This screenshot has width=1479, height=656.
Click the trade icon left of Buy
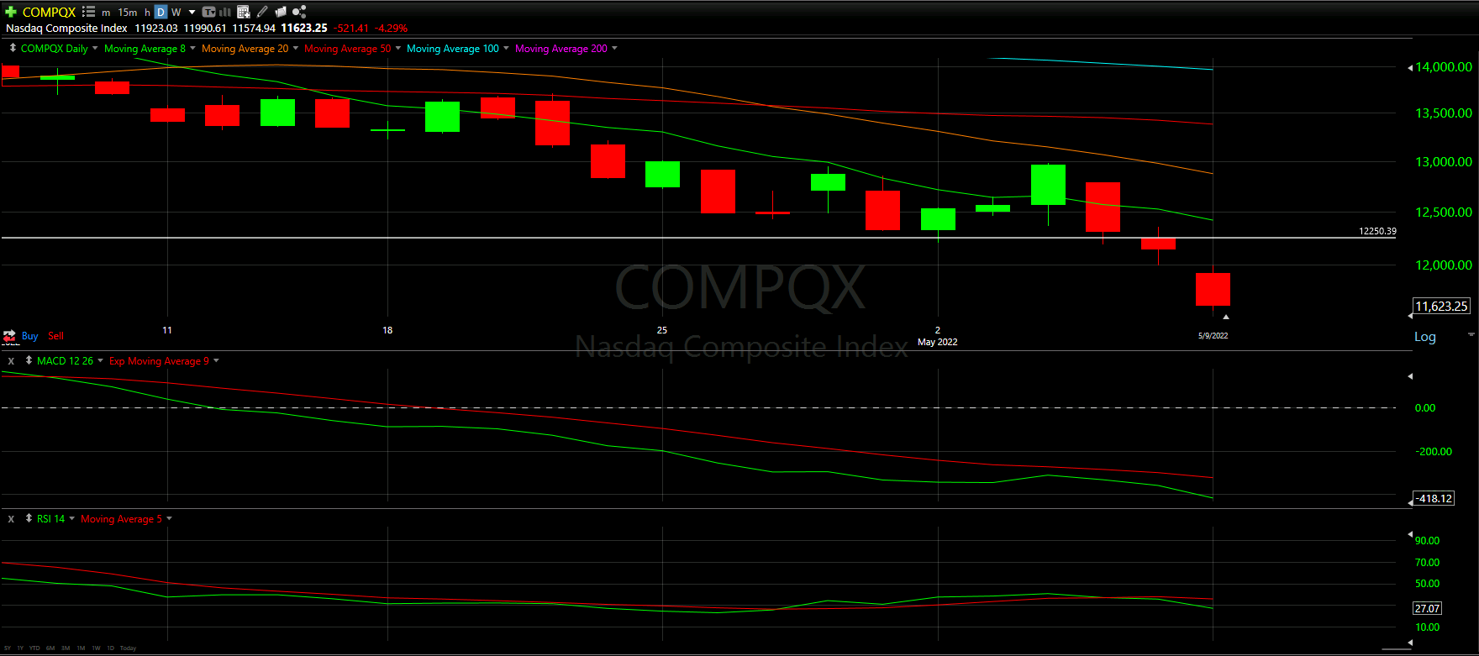9,336
